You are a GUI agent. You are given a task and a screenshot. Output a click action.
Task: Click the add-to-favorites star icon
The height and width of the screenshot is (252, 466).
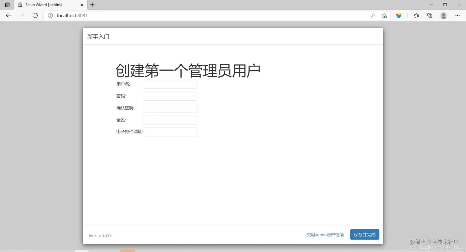[384, 15]
